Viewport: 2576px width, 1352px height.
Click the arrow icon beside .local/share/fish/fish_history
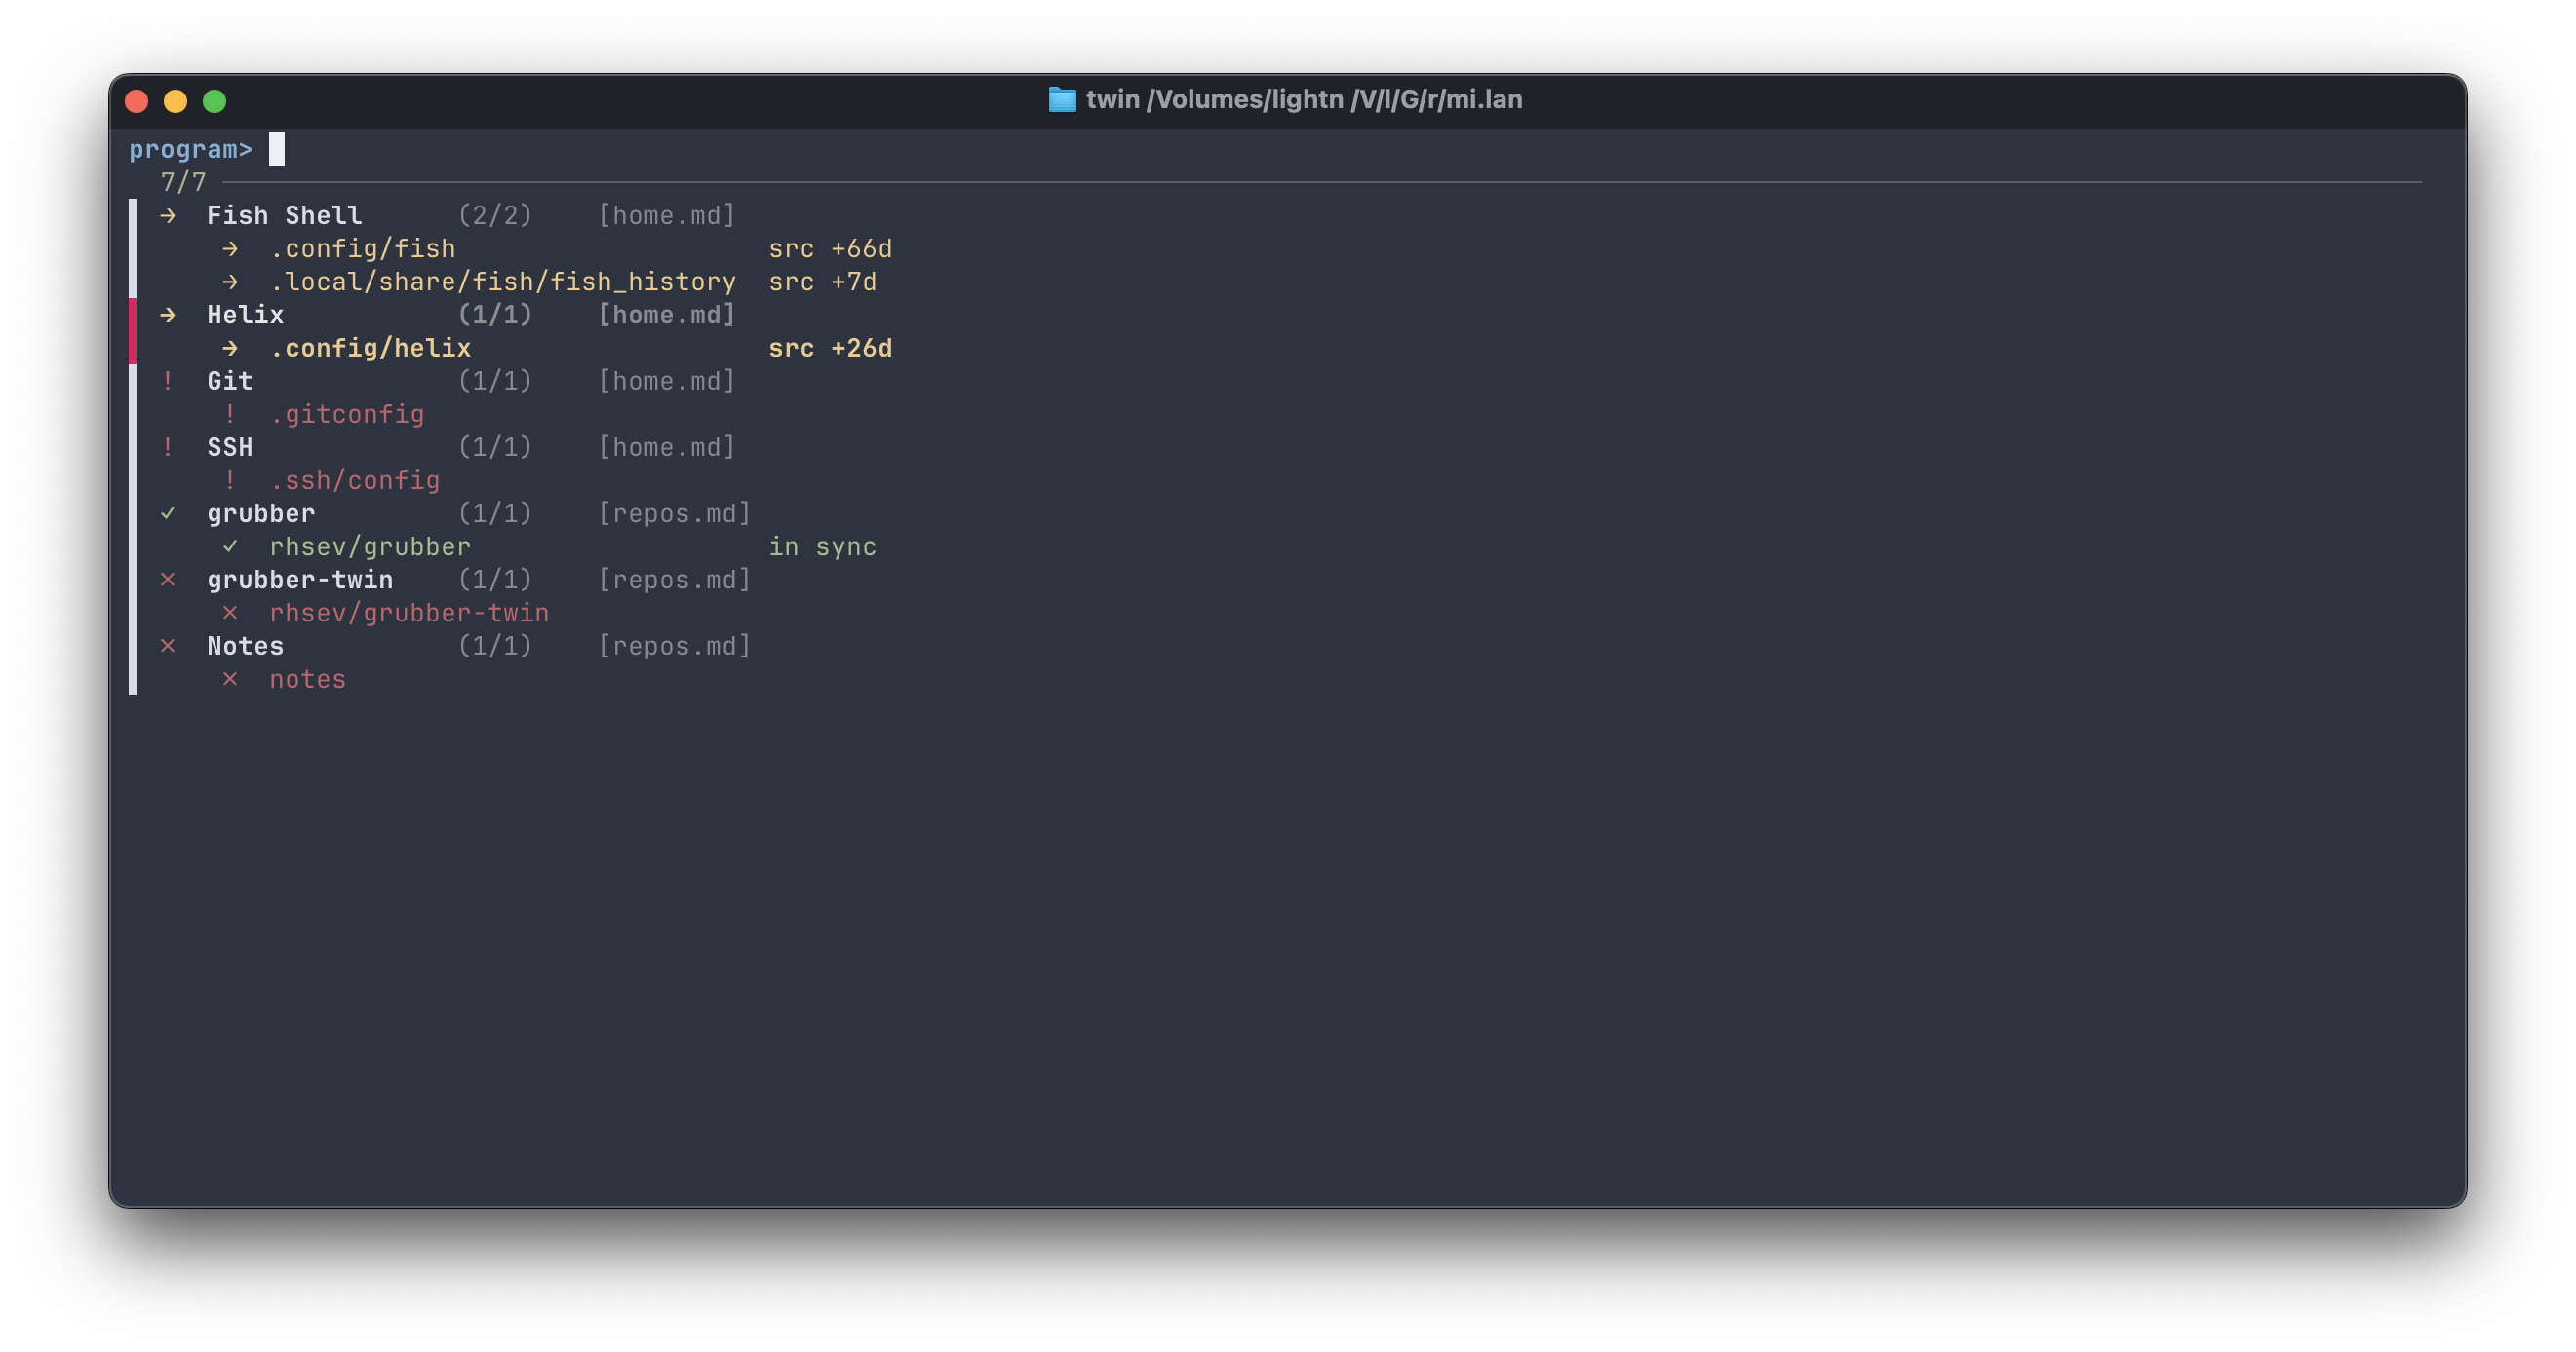coord(230,281)
